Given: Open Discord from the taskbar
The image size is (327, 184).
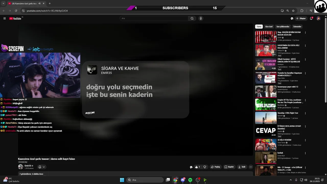Looking at the screenshot, I should tap(183, 180).
